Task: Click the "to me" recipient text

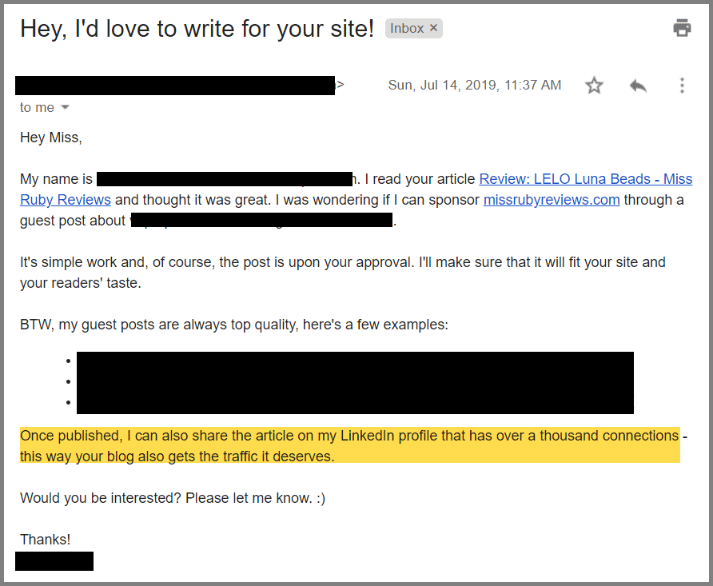Action: point(37,107)
